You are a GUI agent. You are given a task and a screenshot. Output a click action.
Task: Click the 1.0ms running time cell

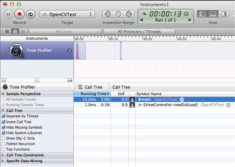pos(90,105)
